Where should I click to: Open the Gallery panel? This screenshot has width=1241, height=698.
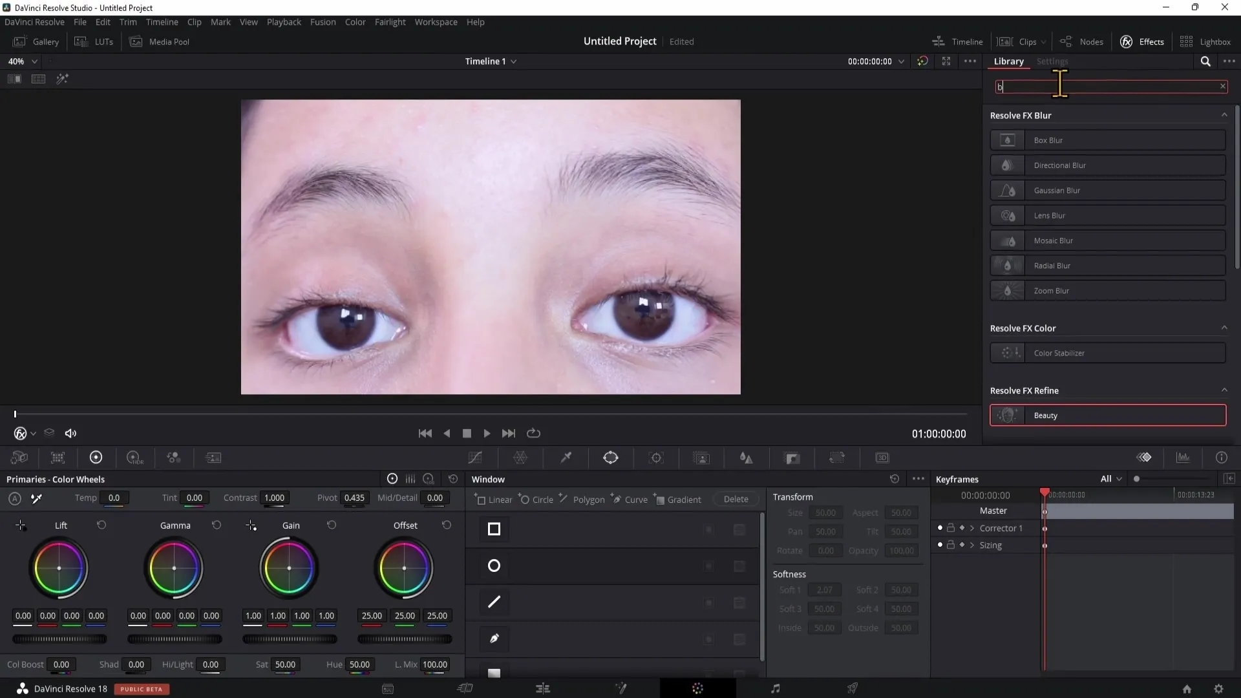36,41
